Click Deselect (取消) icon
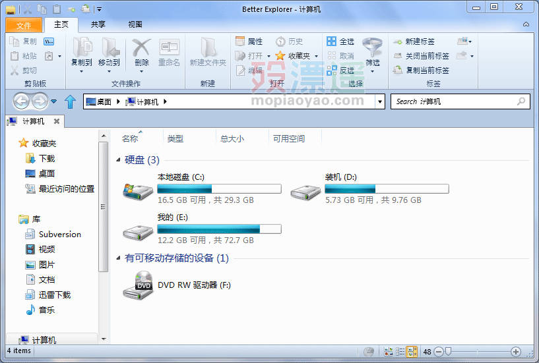The image size is (539, 363). point(331,55)
